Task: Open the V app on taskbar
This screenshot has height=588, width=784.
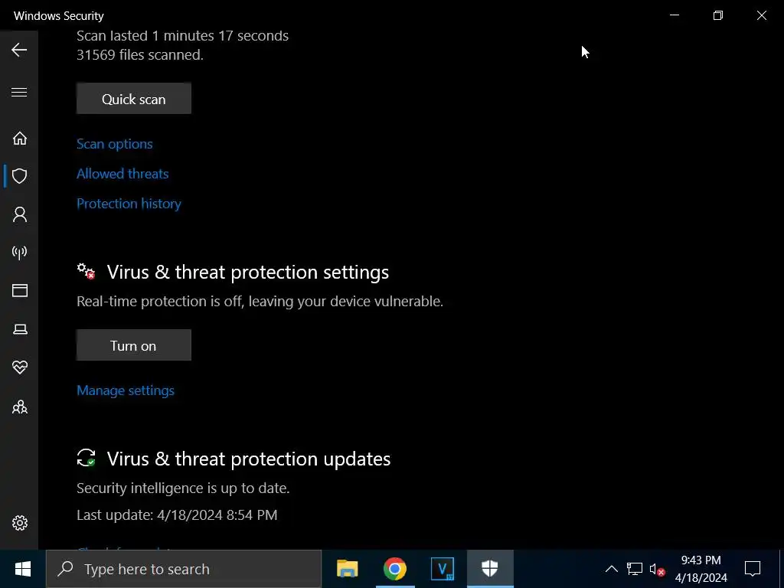Action: 443,569
